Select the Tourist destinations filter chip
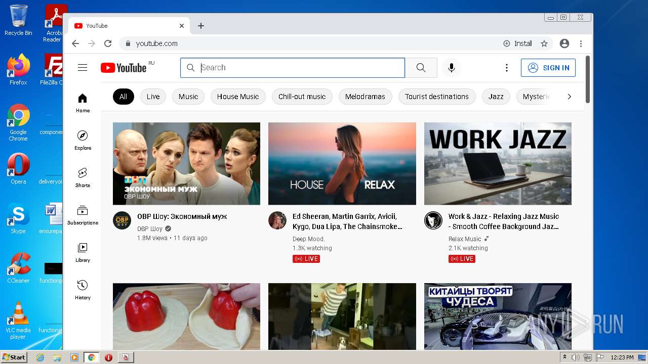The height and width of the screenshot is (364, 648). [x=437, y=97]
